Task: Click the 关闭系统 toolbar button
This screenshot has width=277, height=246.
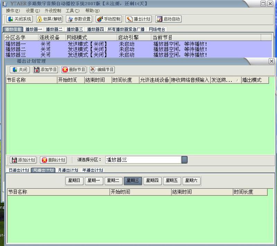Action: (19, 19)
